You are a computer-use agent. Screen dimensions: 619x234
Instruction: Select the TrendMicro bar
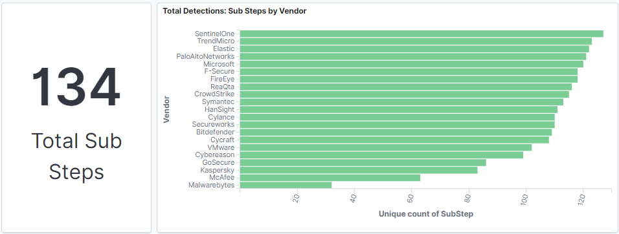416,41
